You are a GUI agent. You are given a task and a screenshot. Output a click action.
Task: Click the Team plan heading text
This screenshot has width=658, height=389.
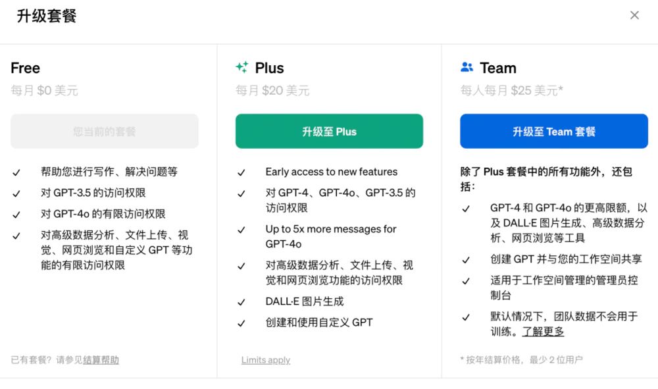498,68
